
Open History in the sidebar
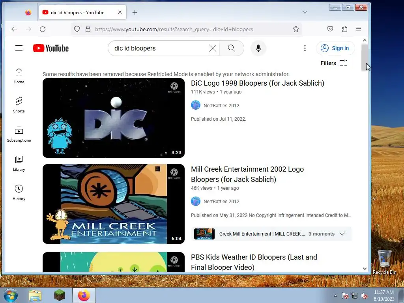pos(19,193)
